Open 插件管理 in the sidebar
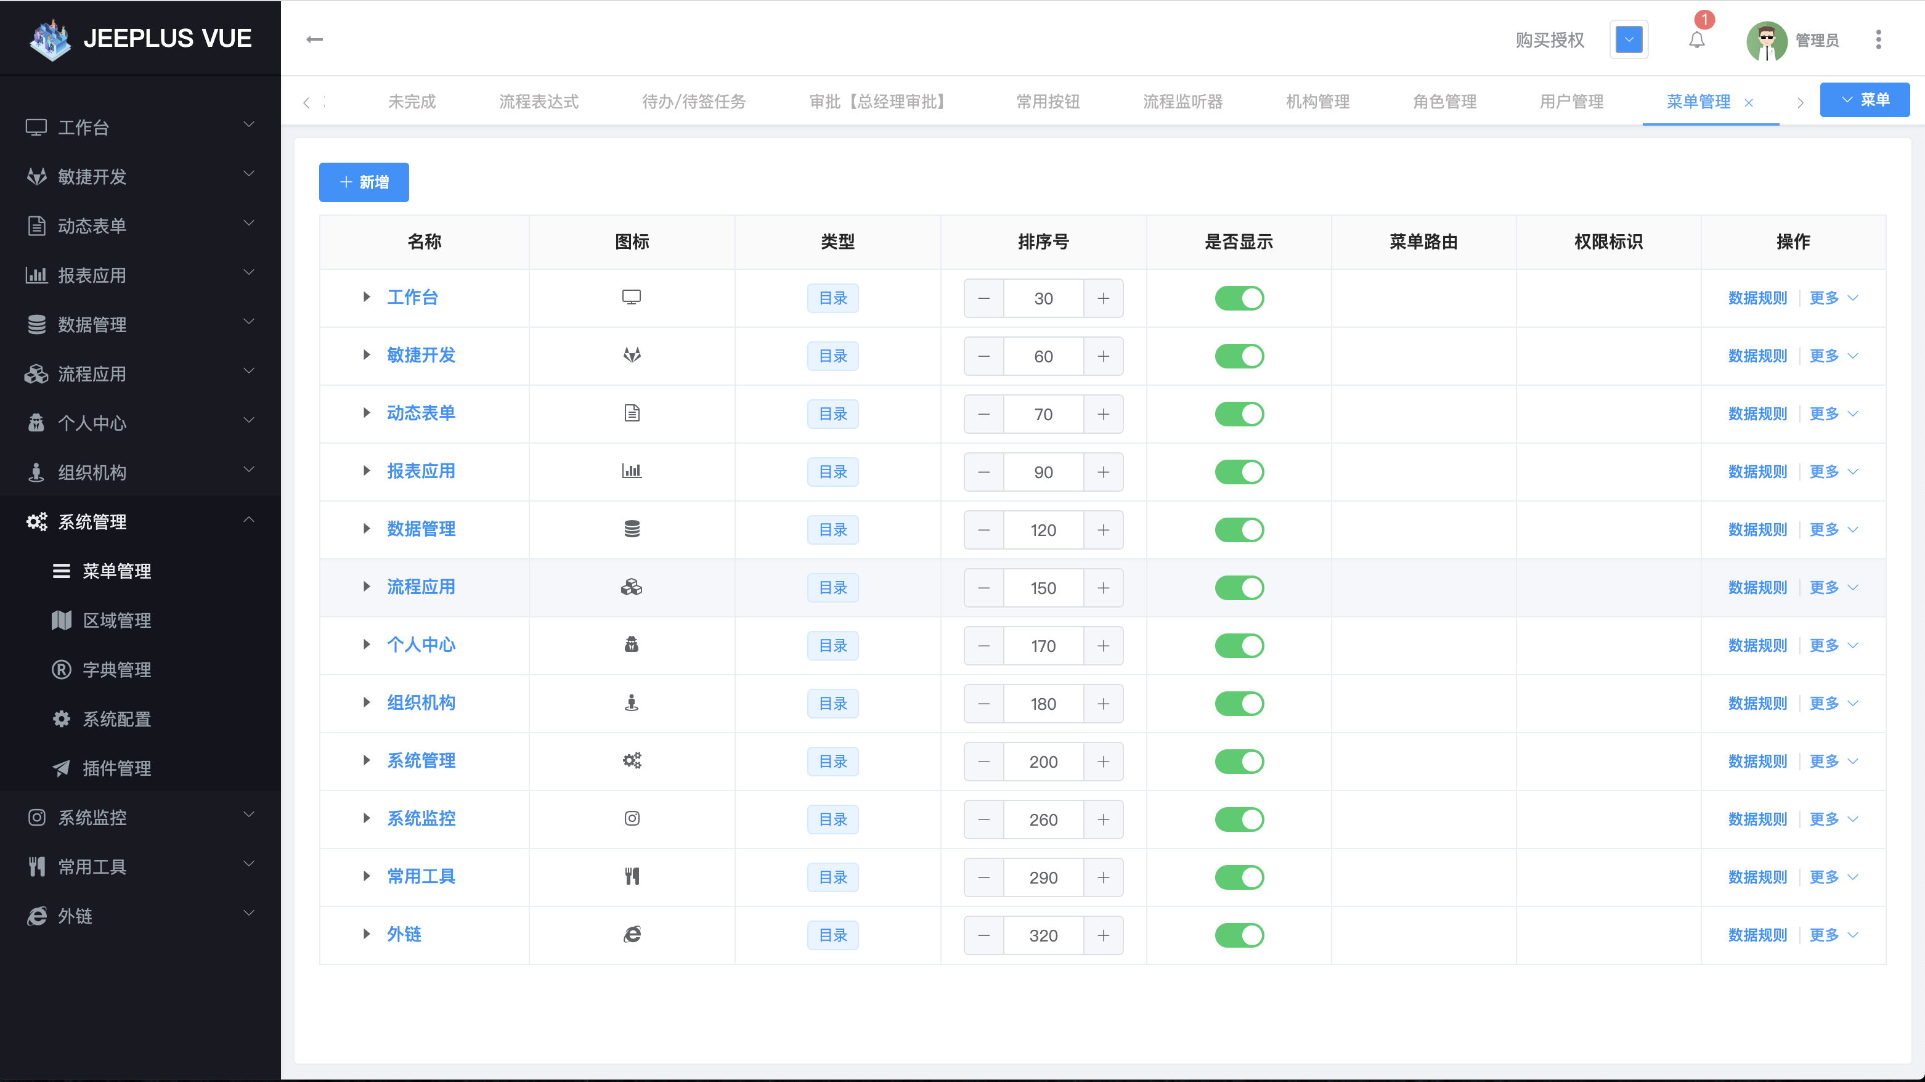This screenshot has width=1925, height=1082. click(118, 768)
